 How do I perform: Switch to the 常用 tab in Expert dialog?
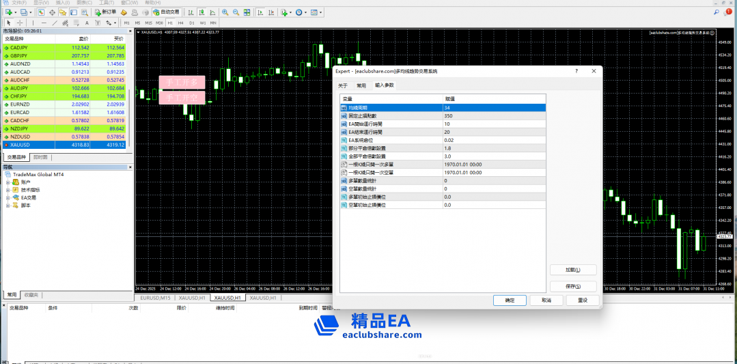[361, 85]
